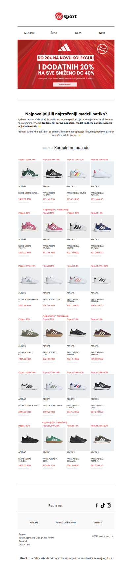The width and height of the screenshot is (132, 565).
Task: Go to the Novo section
Action: point(102,33)
